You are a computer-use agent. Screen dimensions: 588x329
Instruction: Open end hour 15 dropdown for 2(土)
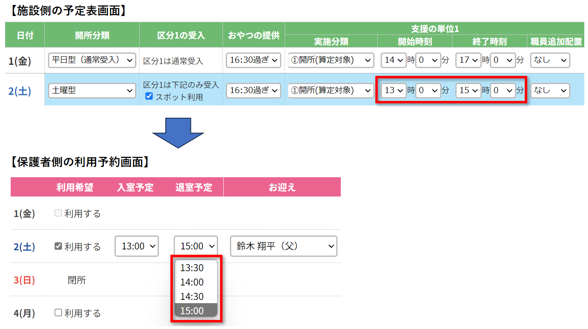pos(468,91)
